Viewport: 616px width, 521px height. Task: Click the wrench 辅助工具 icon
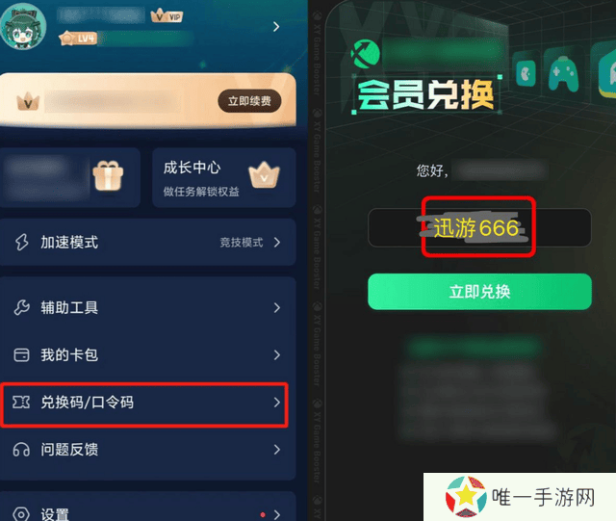click(x=21, y=307)
